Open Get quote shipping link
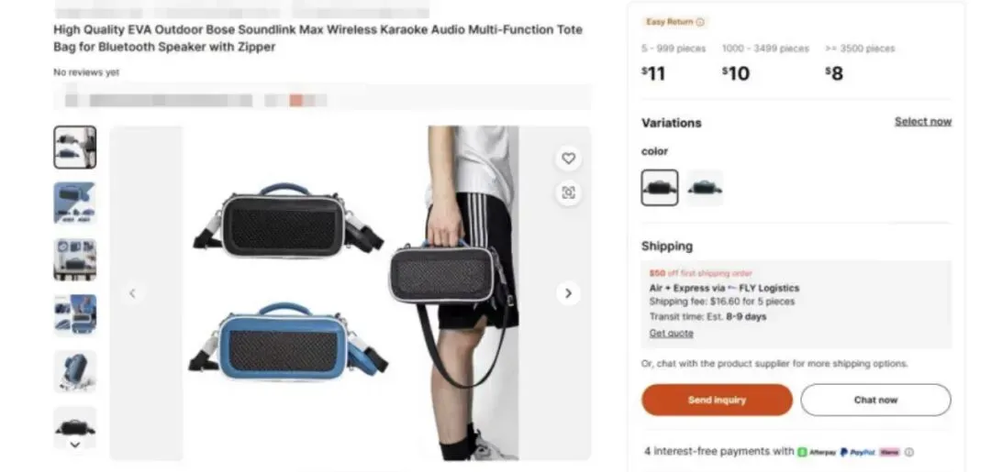Viewport: 991px width, 472px height. [671, 334]
